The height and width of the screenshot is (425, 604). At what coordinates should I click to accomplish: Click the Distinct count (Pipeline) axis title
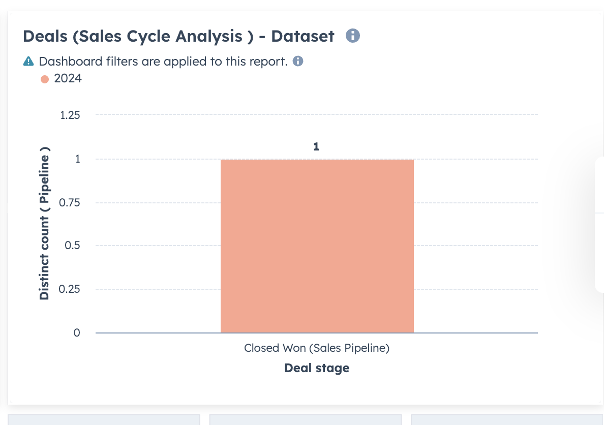click(44, 224)
